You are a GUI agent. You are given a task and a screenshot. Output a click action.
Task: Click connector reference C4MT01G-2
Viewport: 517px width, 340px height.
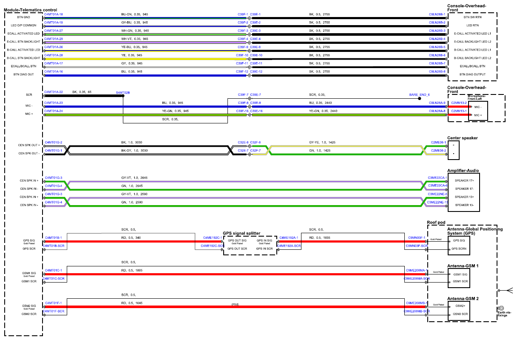(54, 143)
